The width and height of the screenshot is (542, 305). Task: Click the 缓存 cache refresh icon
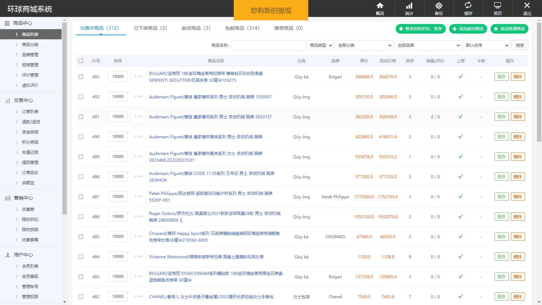tap(468, 5)
